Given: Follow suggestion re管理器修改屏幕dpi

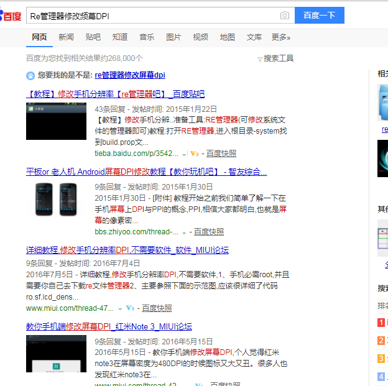Looking at the screenshot, I should [x=130, y=75].
